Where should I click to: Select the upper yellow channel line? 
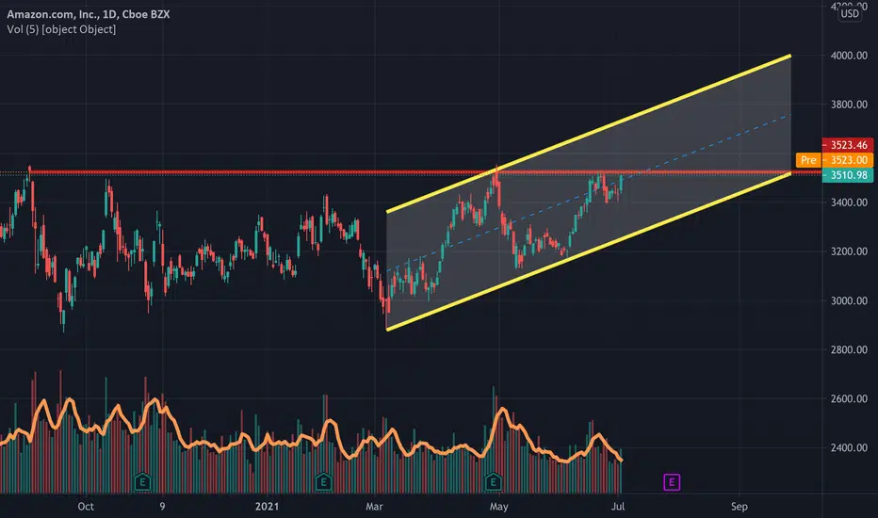pyautogui.click(x=588, y=134)
